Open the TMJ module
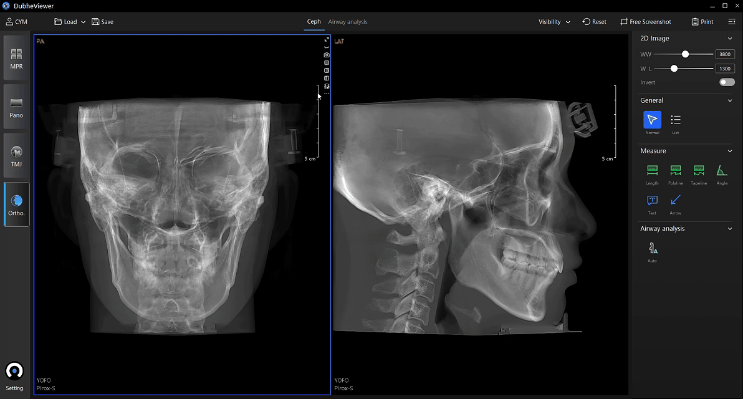This screenshot has width=743, height=399. pos(16,156)
